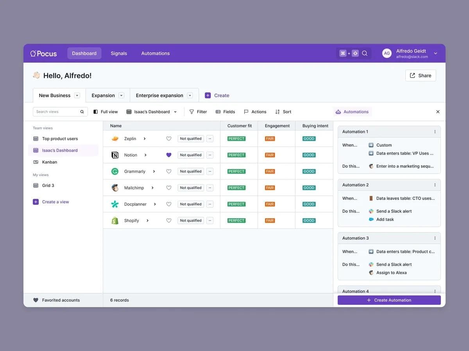Image resolution: width=469 pixels, height=351 pixels.
Task: Click the Create Automation button
Action: [x=389, y=300]
